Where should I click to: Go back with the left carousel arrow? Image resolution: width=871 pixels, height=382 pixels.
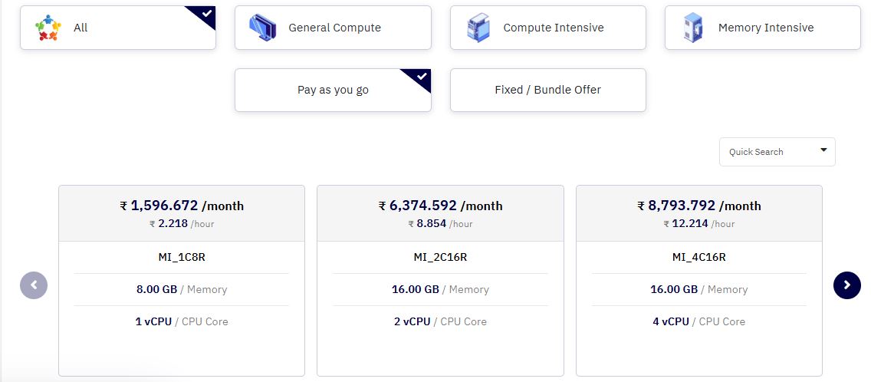[34, 285]
